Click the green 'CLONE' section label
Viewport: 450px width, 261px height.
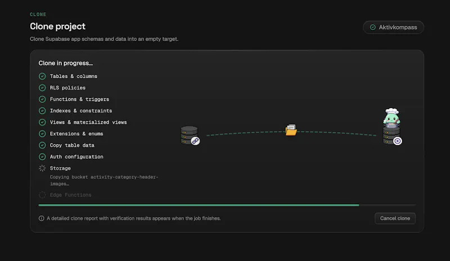coord(38,15)
